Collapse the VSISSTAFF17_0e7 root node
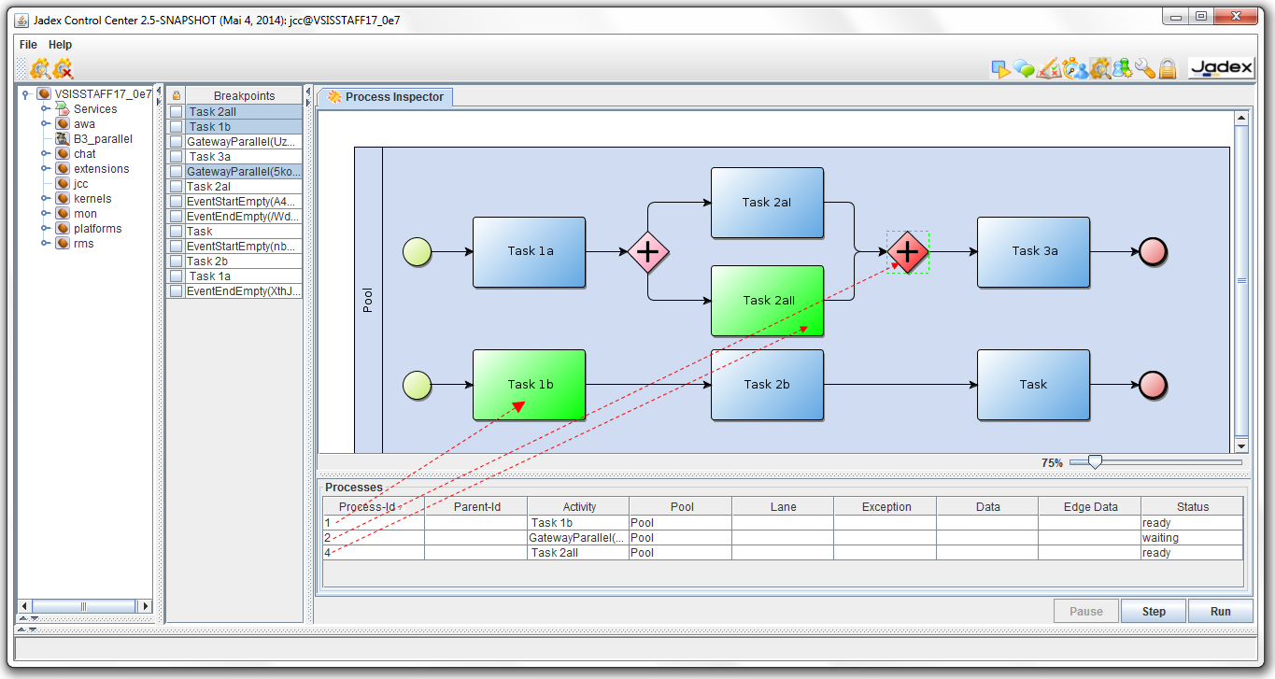This screenshot has width=1275, height=679. point(25,93)
